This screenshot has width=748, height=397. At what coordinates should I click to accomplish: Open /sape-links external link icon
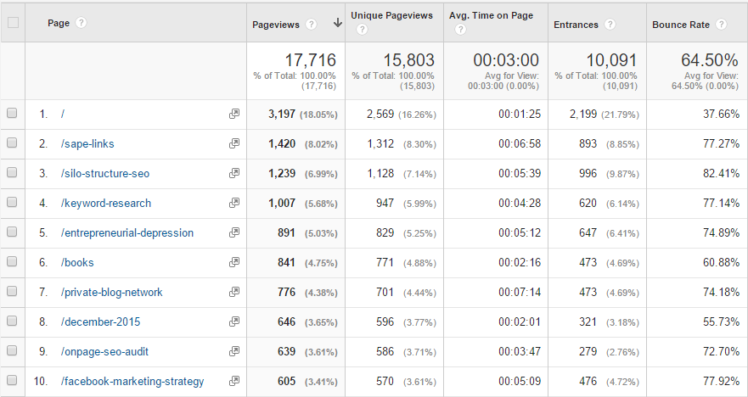pos(233,143)
